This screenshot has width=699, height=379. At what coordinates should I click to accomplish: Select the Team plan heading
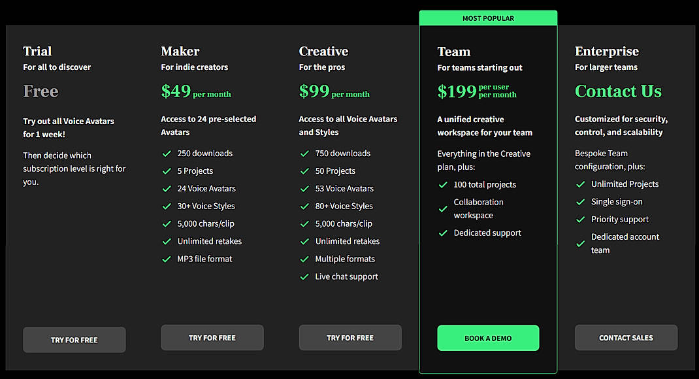[454, 51]
